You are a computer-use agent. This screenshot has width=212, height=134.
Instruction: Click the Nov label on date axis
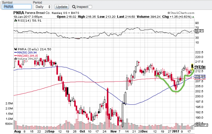[x=113, y=131]
